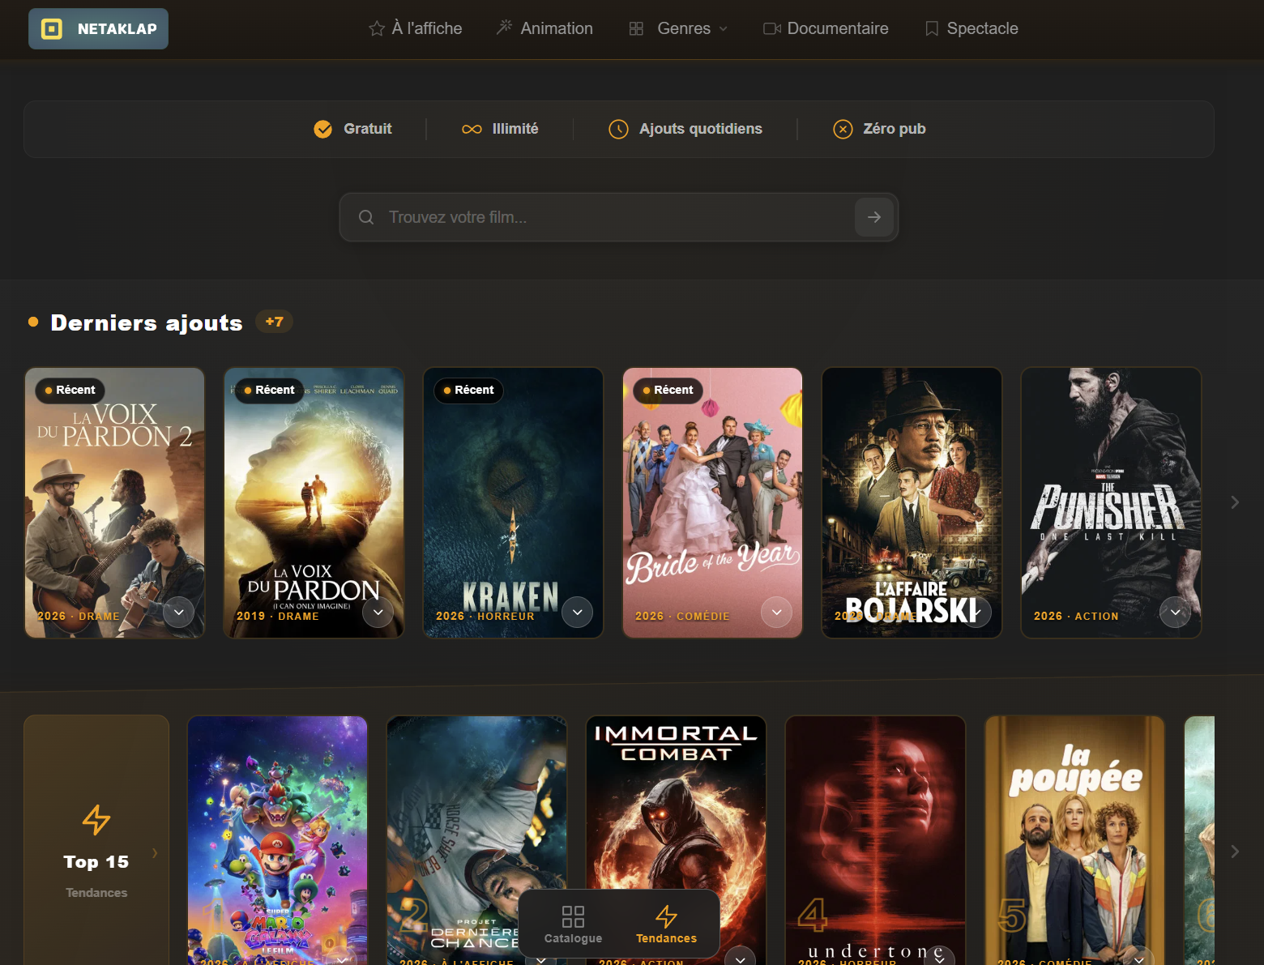This screenshot has width=1264, height=965.
Task: Open the Super Mario Galaxy poster
Action: (x=278, y=840)
